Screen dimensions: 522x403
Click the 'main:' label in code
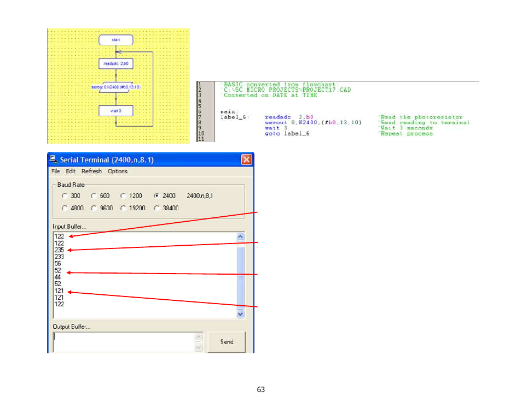[229, 111]
